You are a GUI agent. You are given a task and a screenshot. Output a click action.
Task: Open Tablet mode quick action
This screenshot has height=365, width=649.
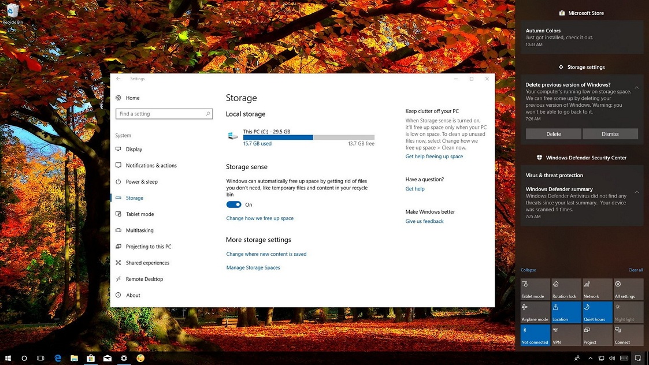coord(535,289)
